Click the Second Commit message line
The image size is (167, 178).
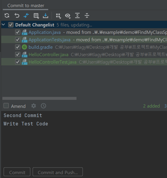(x=23, y=116)
